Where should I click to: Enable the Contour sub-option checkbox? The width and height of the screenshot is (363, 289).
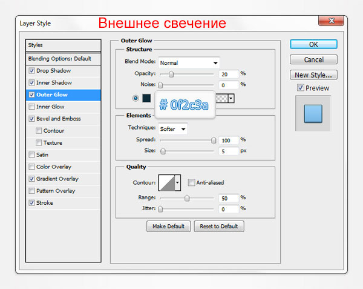39,131
